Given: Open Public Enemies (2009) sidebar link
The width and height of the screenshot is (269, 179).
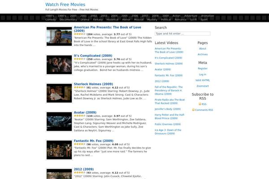Looking at the screenshot, I should click(168, 124).
